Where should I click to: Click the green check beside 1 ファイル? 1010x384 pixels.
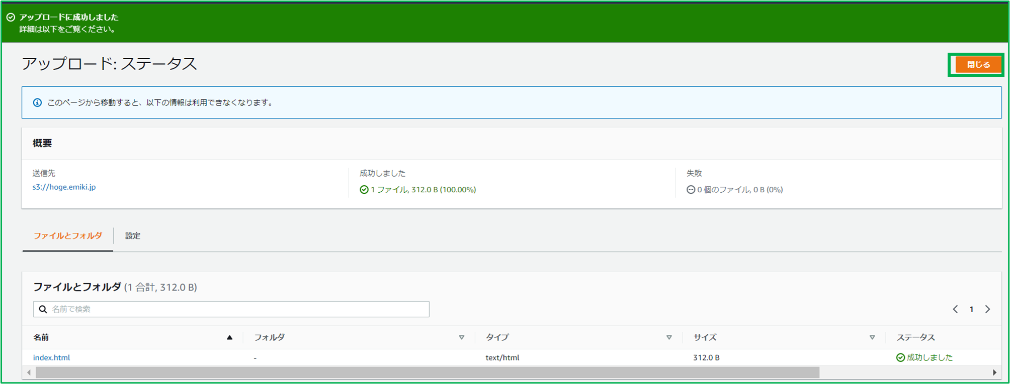364,190
